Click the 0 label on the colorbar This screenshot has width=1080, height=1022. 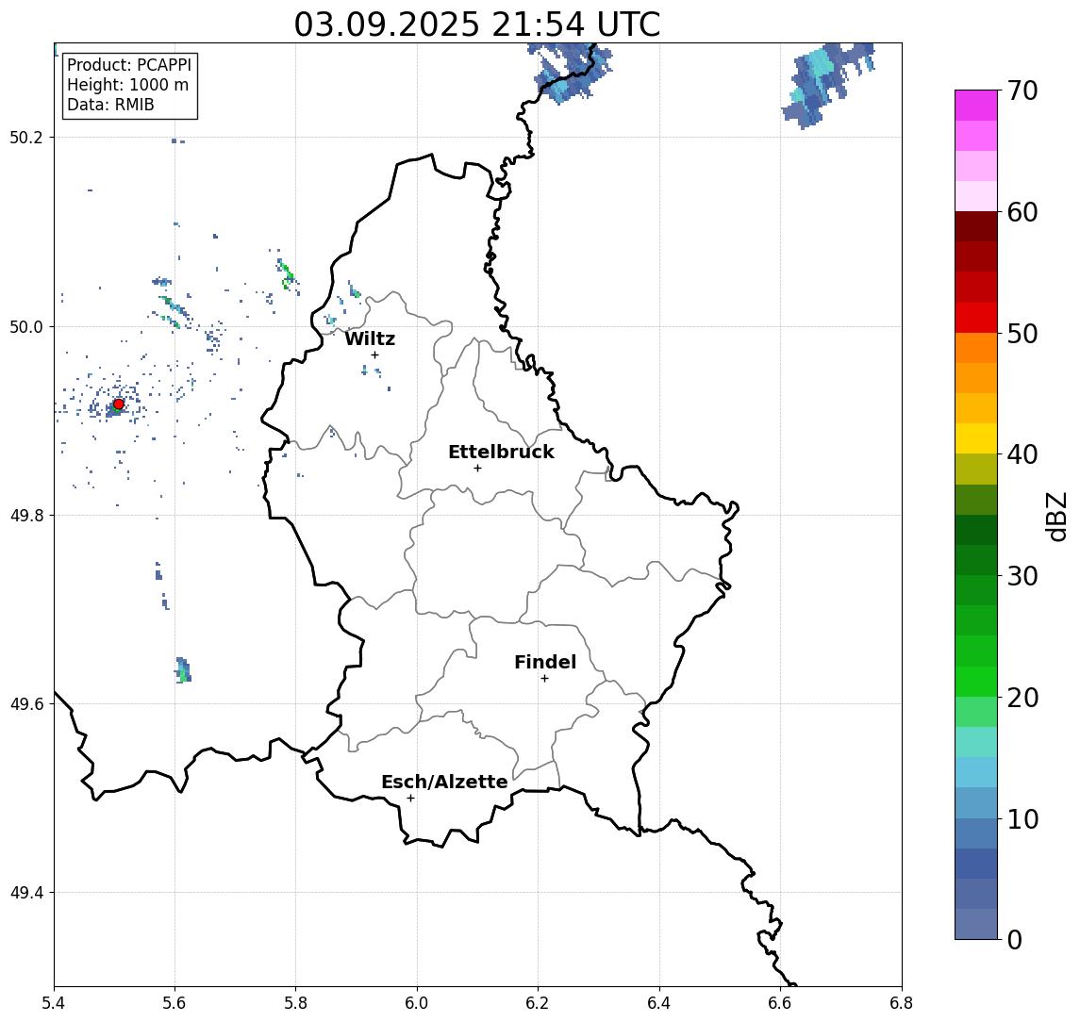[x=1015, y=939]
